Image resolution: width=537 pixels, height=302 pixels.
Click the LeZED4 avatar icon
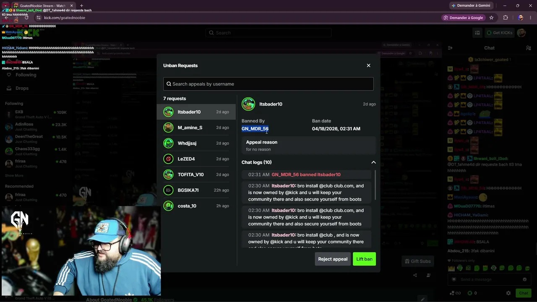tap(168, 159)
